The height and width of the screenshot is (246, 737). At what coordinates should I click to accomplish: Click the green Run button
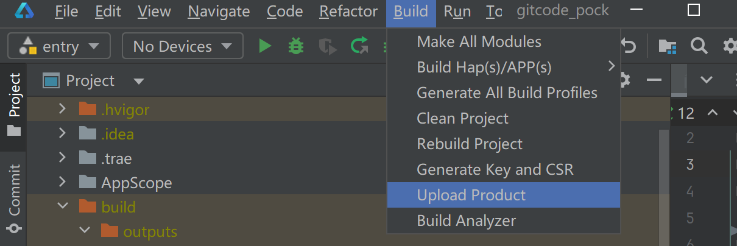[265, 46]
